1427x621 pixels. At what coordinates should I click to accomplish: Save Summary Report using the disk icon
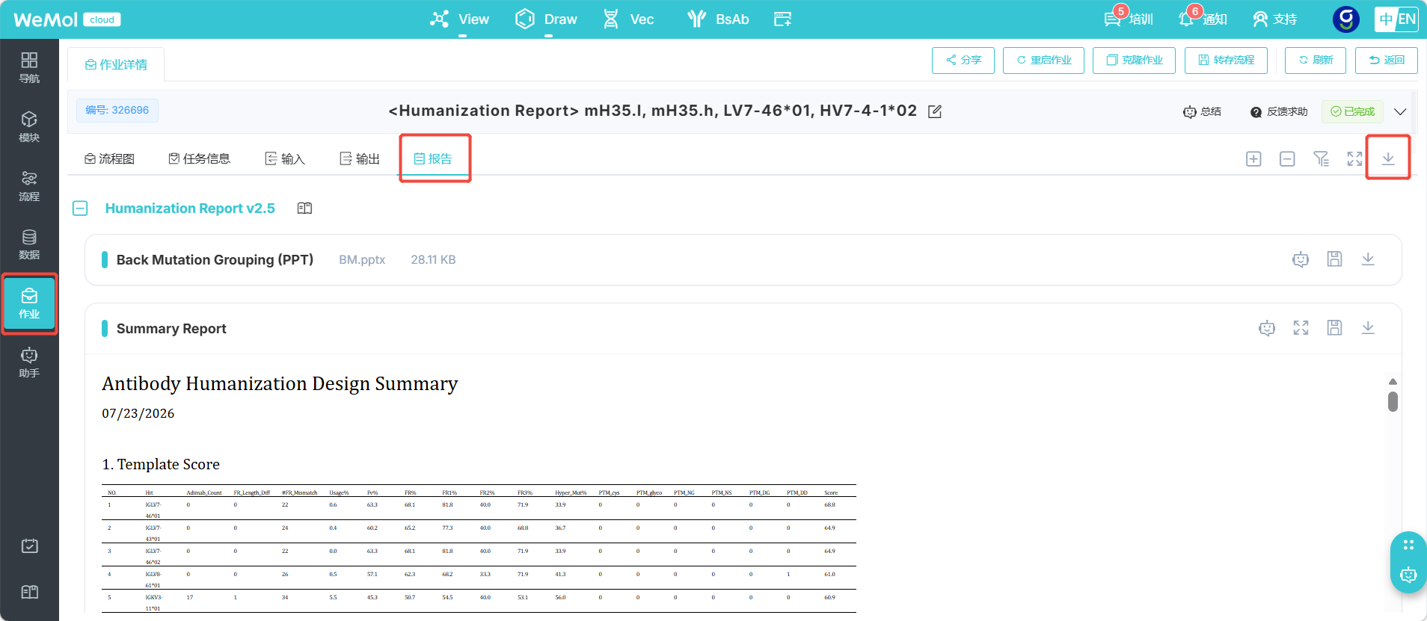click(x=1334, y=328)
